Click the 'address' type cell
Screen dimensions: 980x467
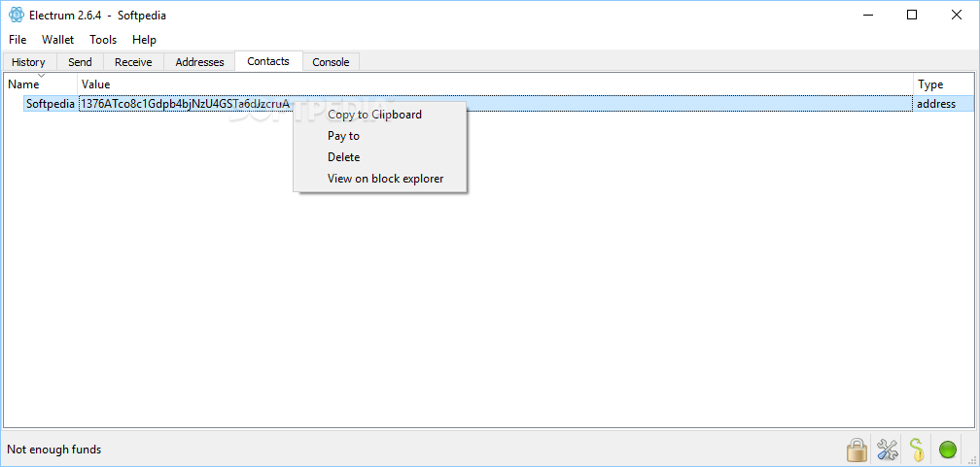(x=936, y=104)
